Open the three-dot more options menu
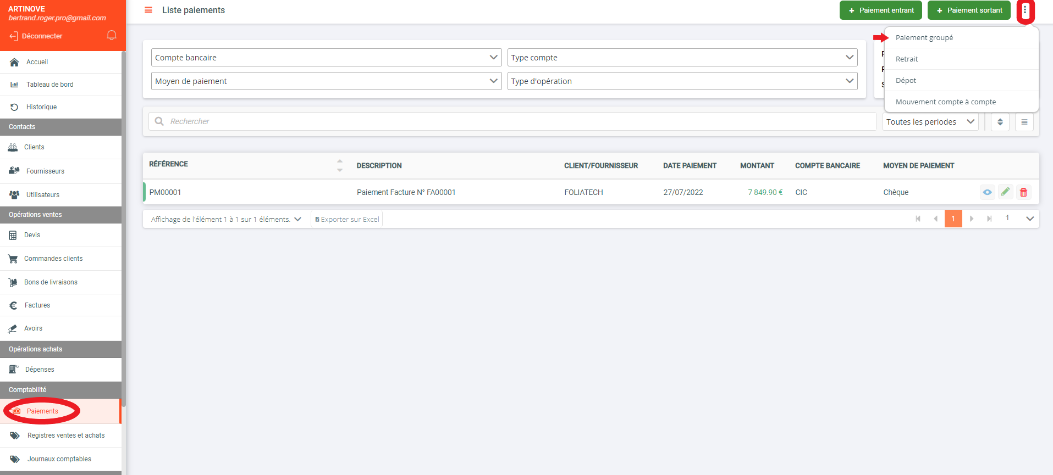This screenshot has width=1053, height=475. 1025,10
